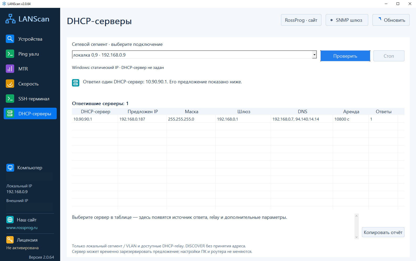Open the RossProg · сайт button
The height and width of the screenshot is (261, 416).
point(301,20)
